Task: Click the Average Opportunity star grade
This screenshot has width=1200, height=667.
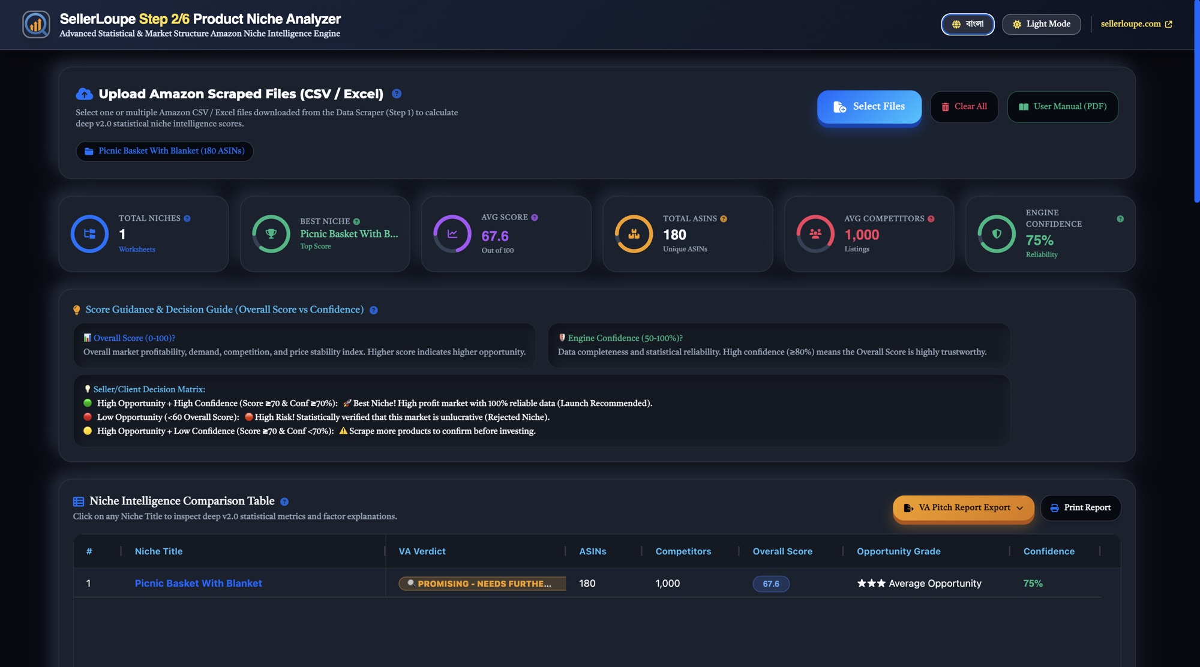Action: pyautogui.click(x=919, y=584)
